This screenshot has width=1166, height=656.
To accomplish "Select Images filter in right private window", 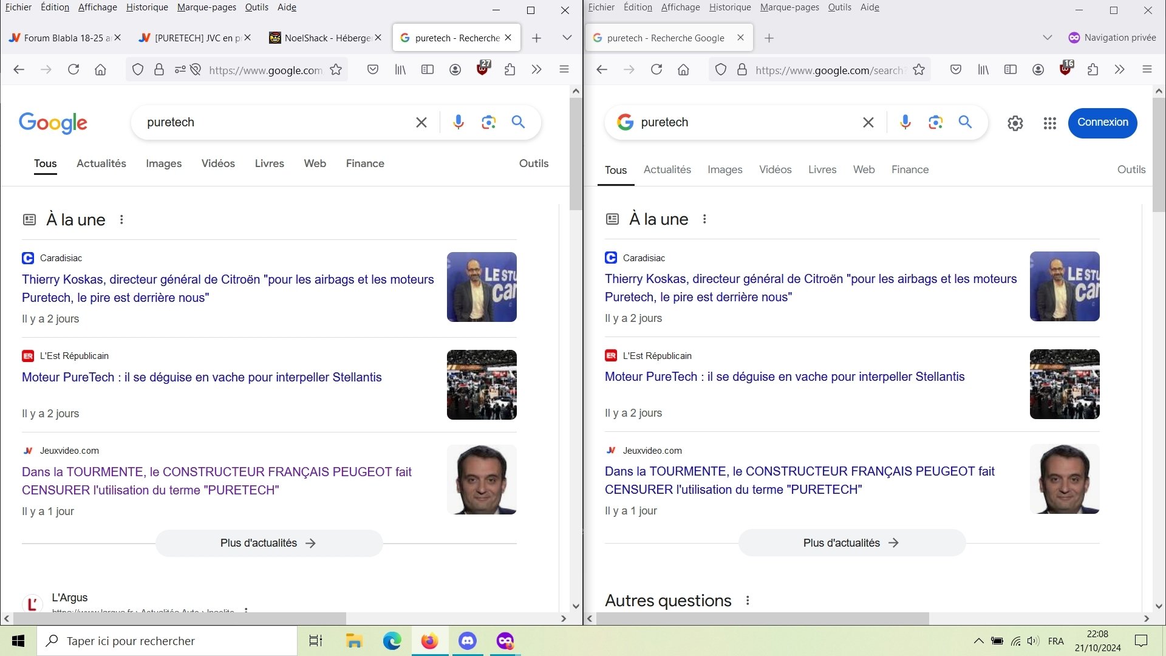I will (x=725, y=169).
